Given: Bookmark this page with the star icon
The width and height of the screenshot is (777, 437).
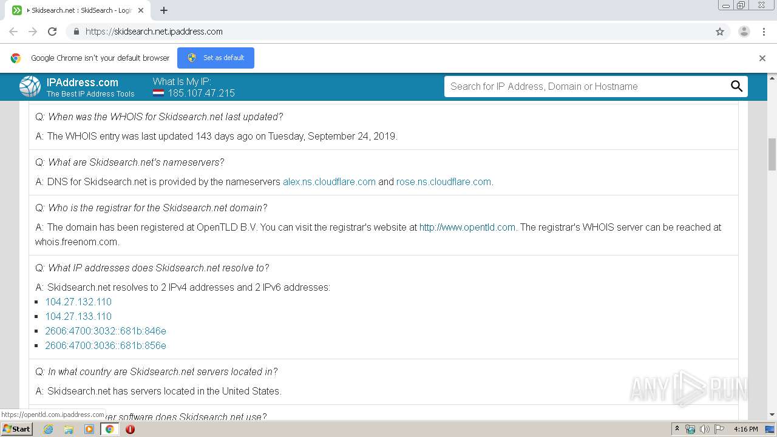Looking at the screenshot, I should click(x=720, y=32).
